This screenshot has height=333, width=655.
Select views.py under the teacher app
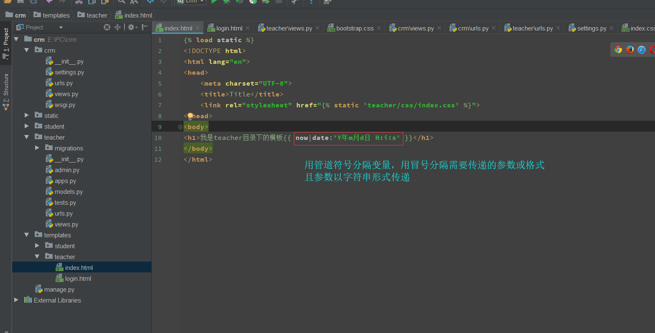coord(66,224)
